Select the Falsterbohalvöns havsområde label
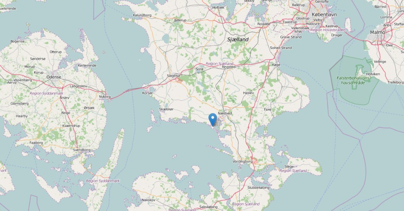The height and width of the screenshot is (211, 404). click(353, 80)
